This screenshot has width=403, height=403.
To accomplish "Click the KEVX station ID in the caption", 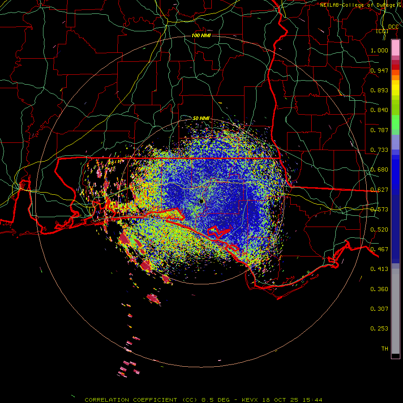I will click(250, 400).
